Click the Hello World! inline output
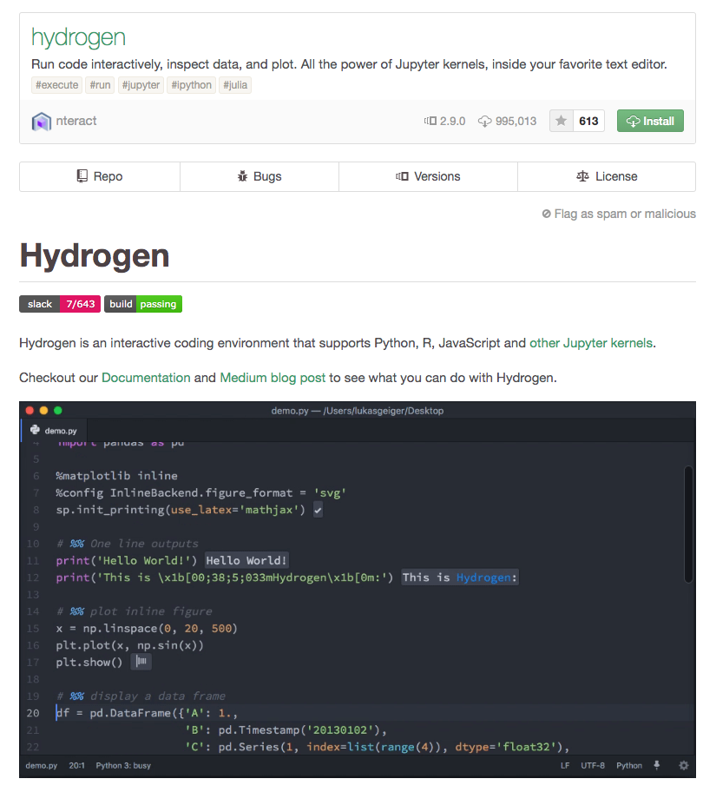 pos(246,561)
